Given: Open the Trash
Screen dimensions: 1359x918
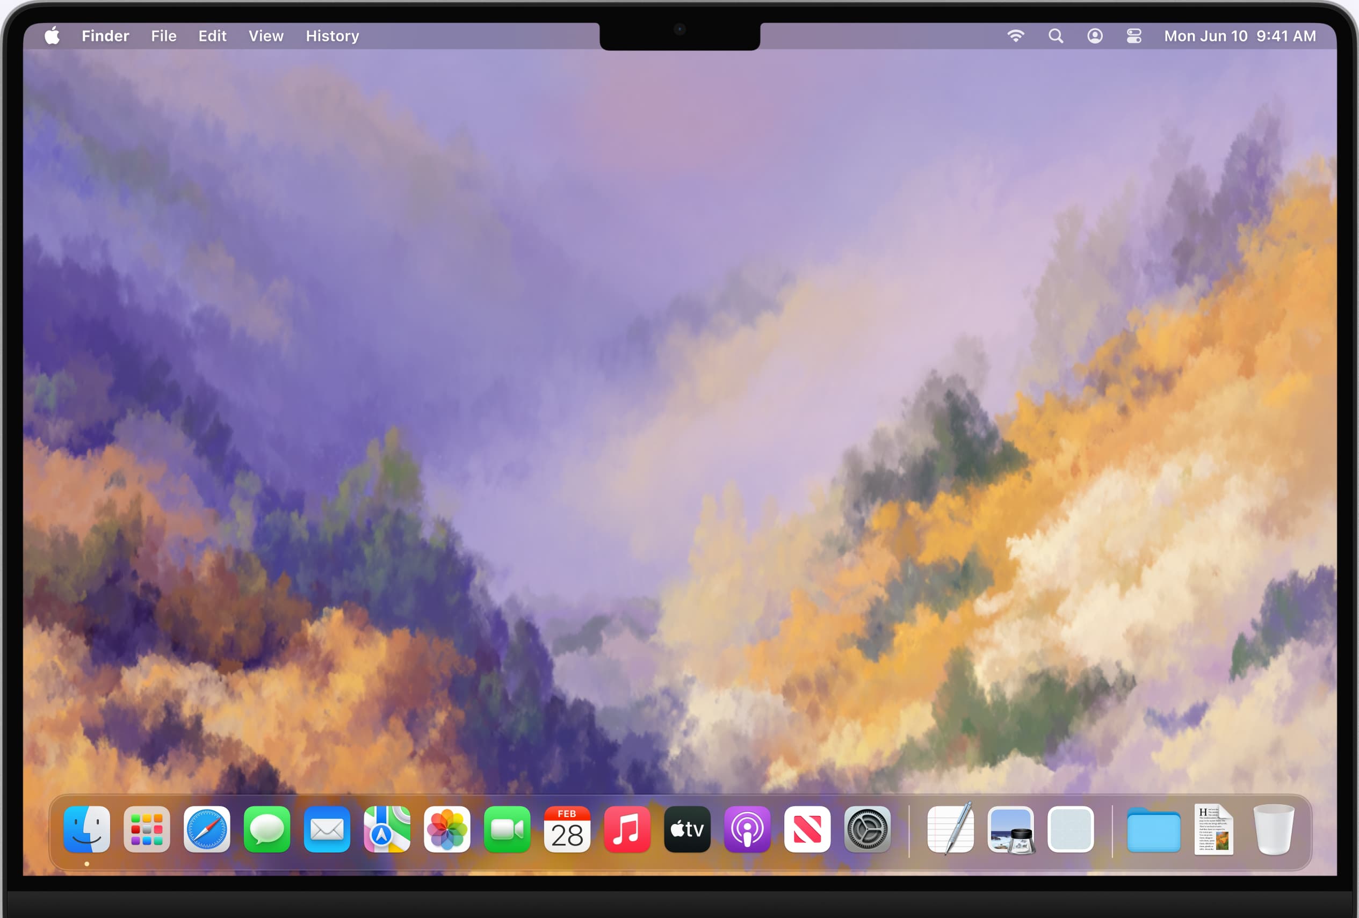Looking at the screenshot, I should click(x=1274, y=829).
